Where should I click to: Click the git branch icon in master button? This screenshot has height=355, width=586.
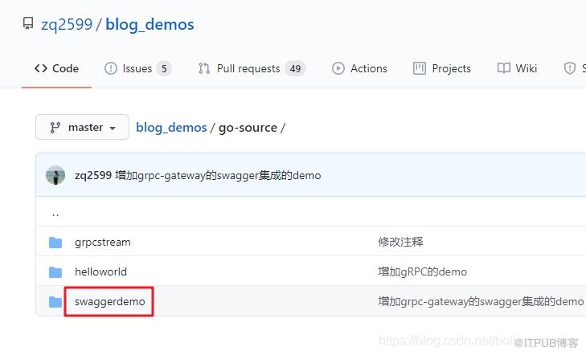[55, 128]
